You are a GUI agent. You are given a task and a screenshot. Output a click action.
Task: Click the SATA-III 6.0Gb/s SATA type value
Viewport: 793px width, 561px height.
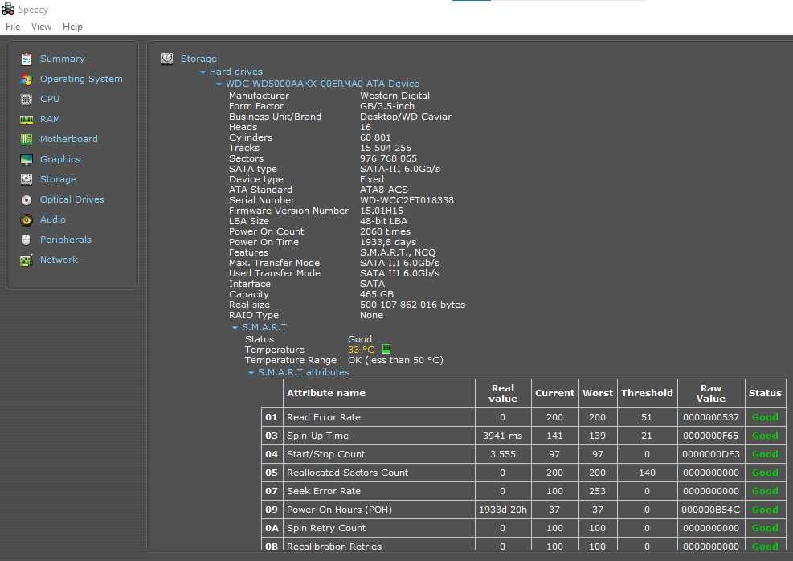[399, 169]
